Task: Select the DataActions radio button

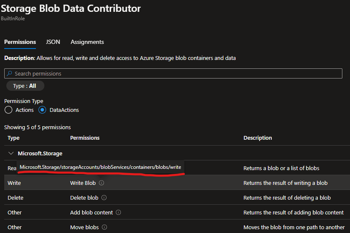Action: click(42, 110)
